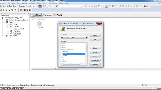
Task: Click the decision task toolbar icon
Action: pyautogui.click(x=120, y=6)
